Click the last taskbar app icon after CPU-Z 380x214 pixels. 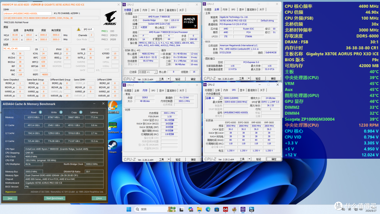[252, 209]
